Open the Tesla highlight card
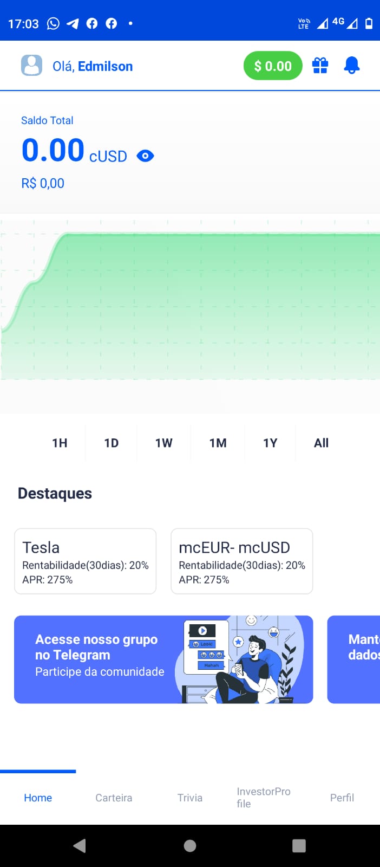 coord(86,561)
